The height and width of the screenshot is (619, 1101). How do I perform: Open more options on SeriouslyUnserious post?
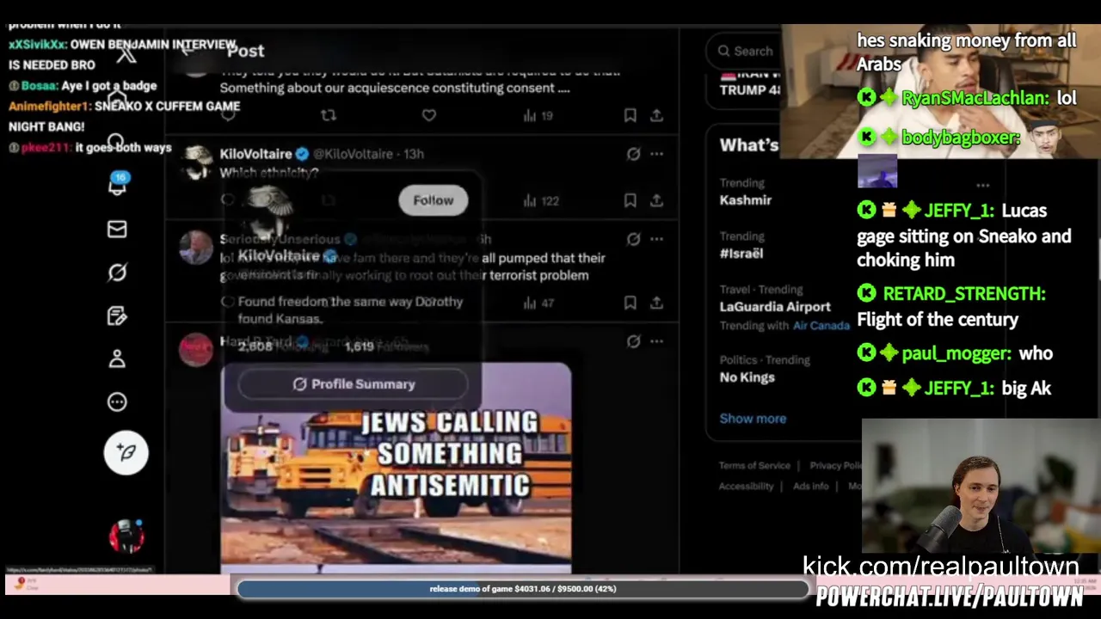pos(657,239)
